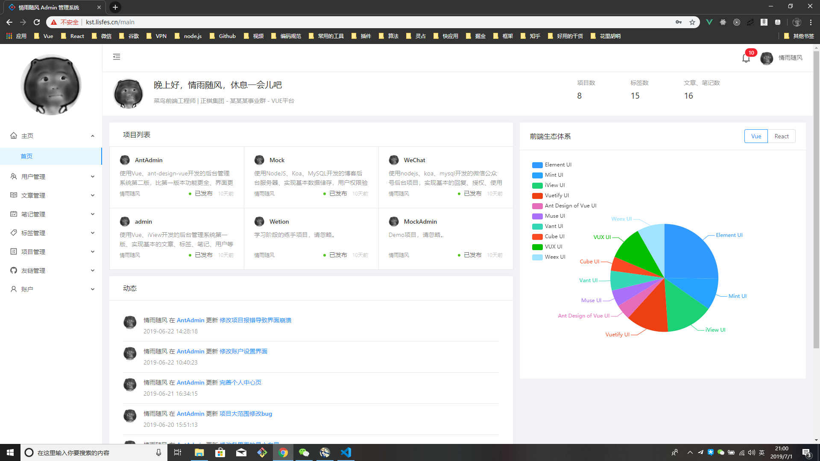Click the 笔记管理 calendar icon
820x461 pixels.
[x=14, y=214]
